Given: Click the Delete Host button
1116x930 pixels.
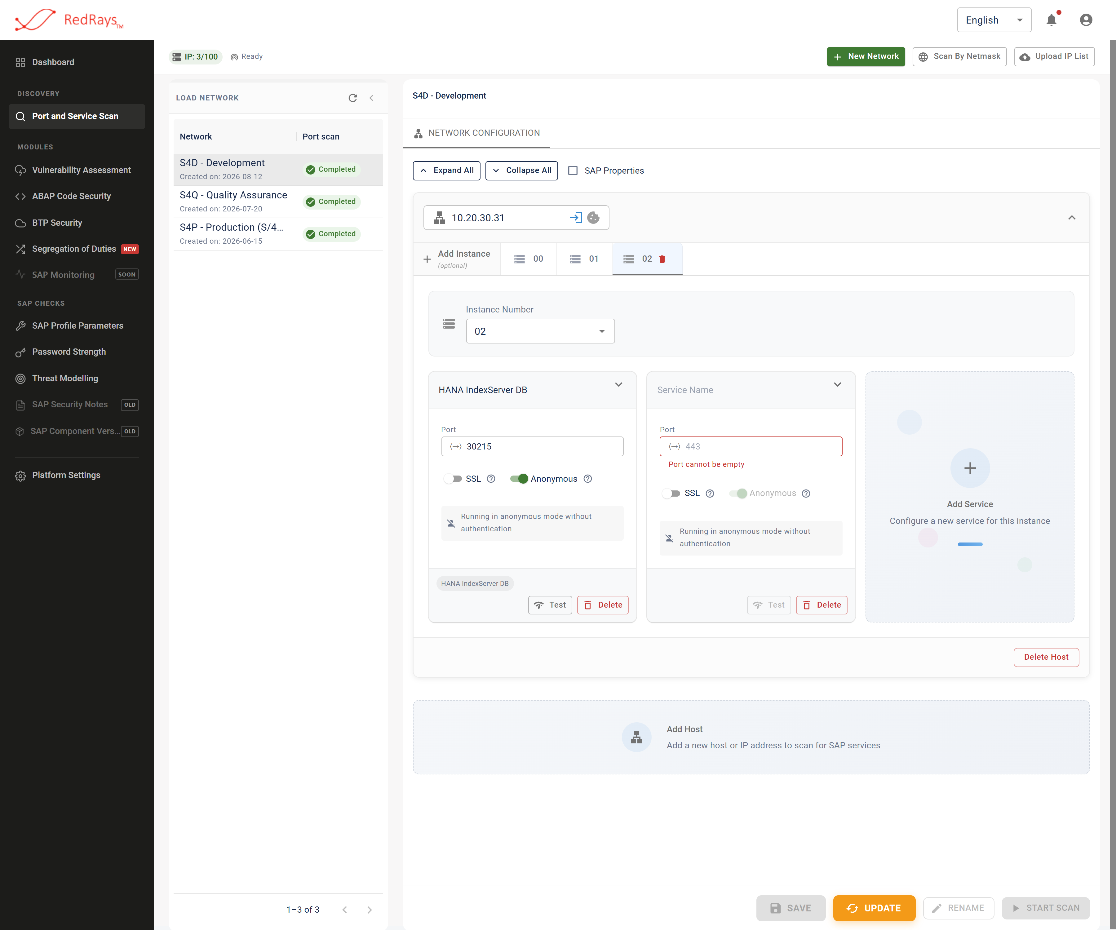Looking at the screenshot, I should point(1046,657).
